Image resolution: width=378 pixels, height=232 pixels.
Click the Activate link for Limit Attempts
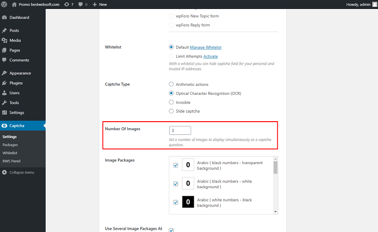pyautogui.click(x=210, y=56)
